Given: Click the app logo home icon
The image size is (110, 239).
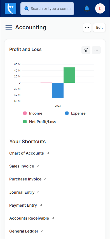Looking at the screenshot, I should point(10,8).
